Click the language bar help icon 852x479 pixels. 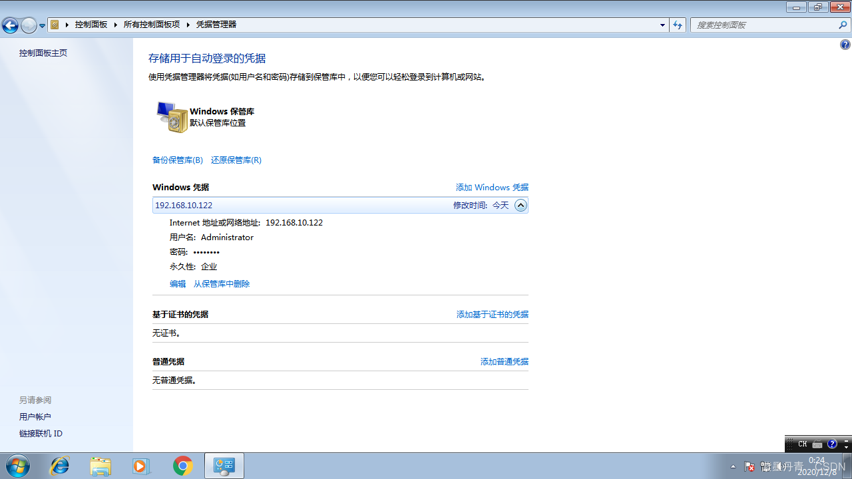point(832,444)
